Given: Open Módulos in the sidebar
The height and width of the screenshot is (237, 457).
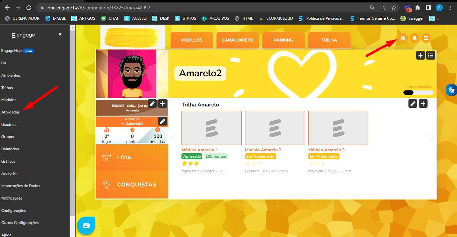Looking at the screenshot, I should click(9, 100).
